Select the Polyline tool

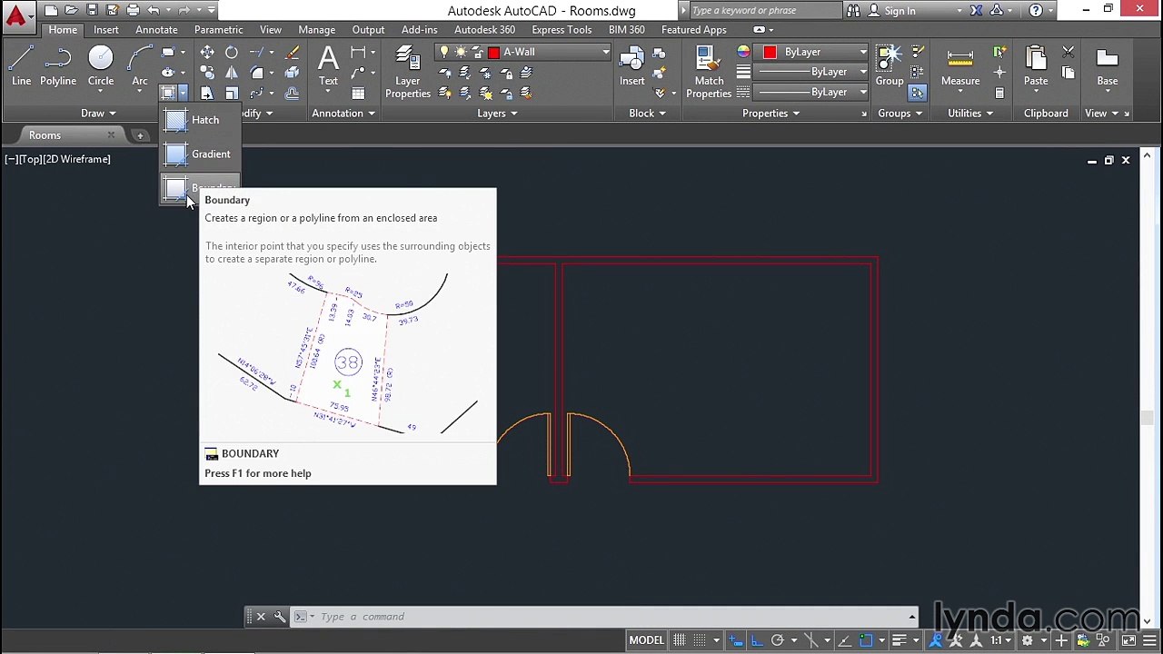click(58, 67)
